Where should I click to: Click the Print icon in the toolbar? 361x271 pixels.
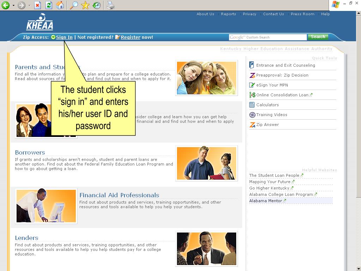coord(111,5)
